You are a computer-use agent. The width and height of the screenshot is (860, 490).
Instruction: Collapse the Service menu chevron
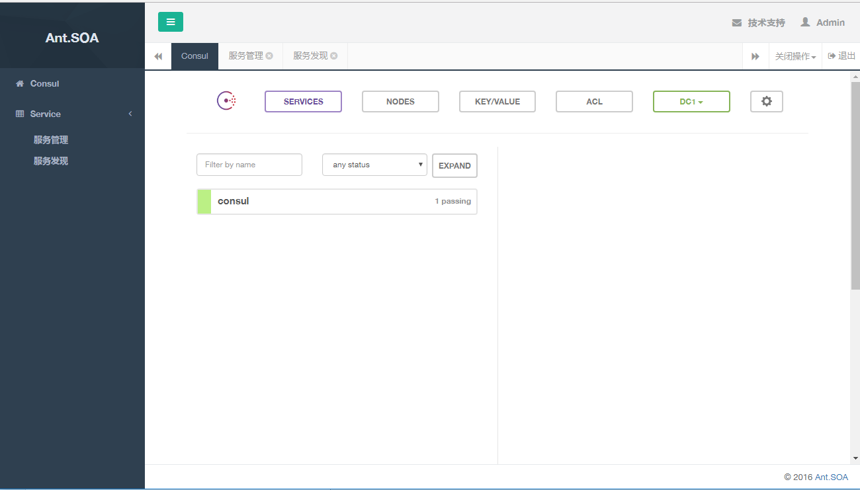click(x=130, y=114)
